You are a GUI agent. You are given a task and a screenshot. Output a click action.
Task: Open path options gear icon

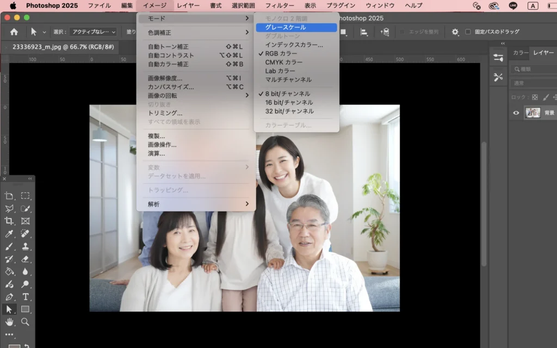[x=455, y=32]
